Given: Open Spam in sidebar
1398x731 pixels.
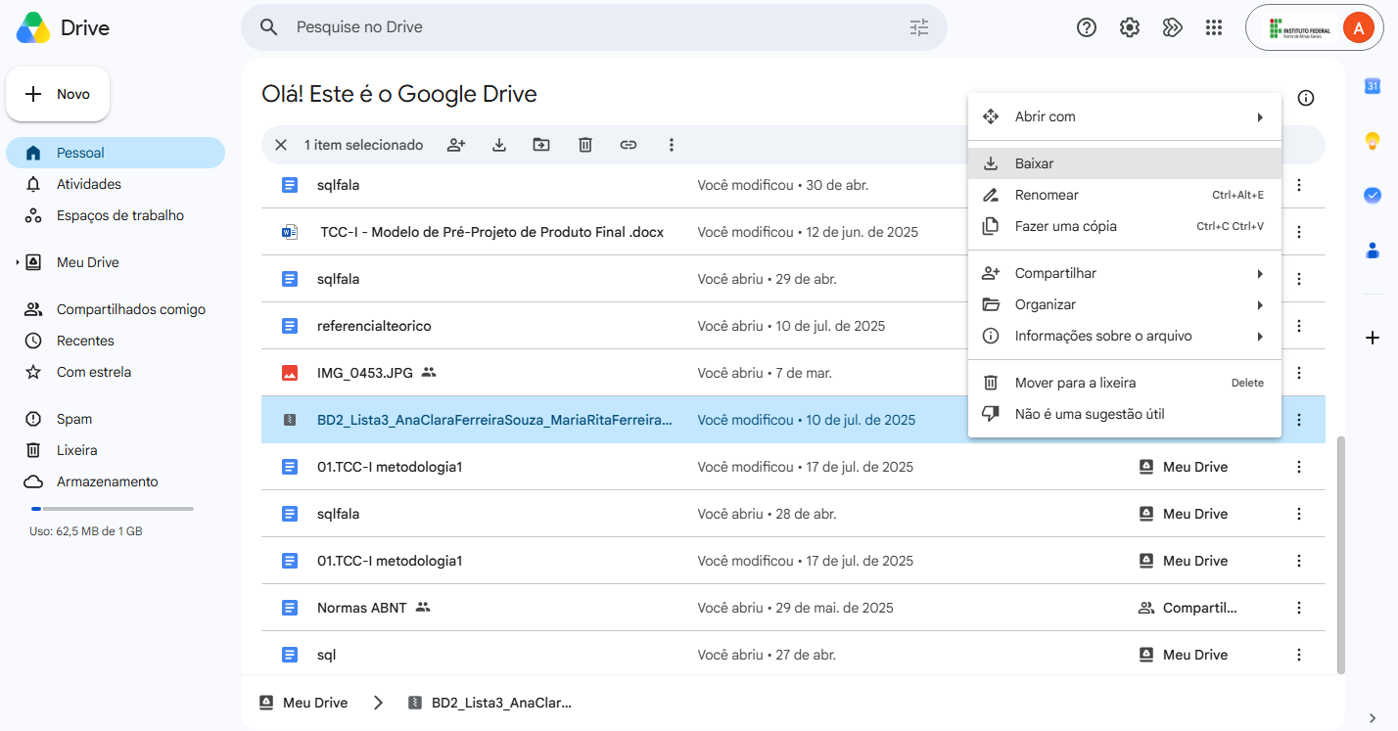Looking at the screenshot, I should [116, 419].
